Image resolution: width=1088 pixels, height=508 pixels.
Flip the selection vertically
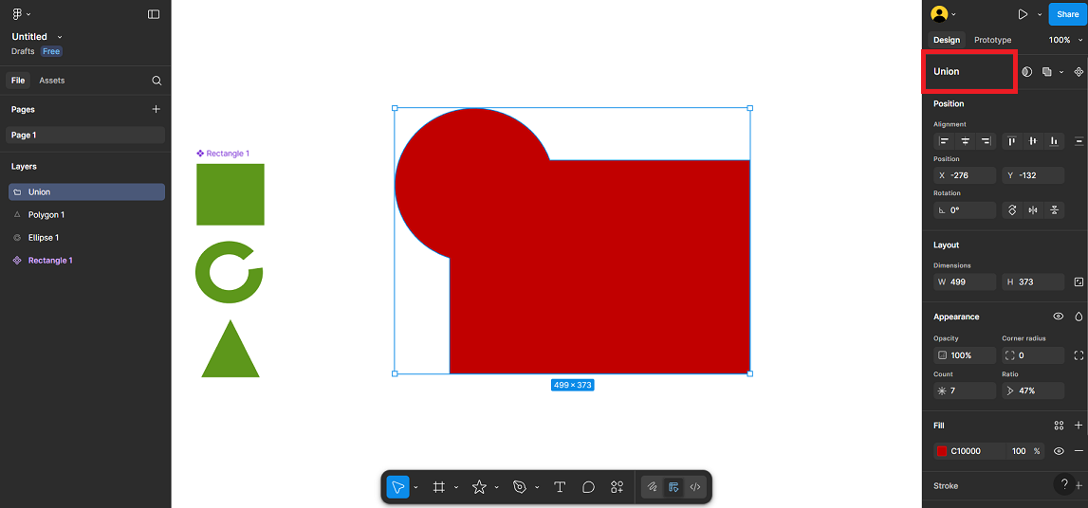pos(1054,210)
